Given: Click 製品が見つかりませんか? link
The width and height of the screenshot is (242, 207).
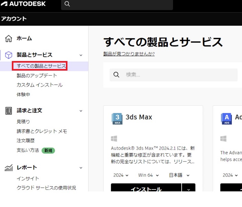Looking at the screenshot, I should pos(129,54).
